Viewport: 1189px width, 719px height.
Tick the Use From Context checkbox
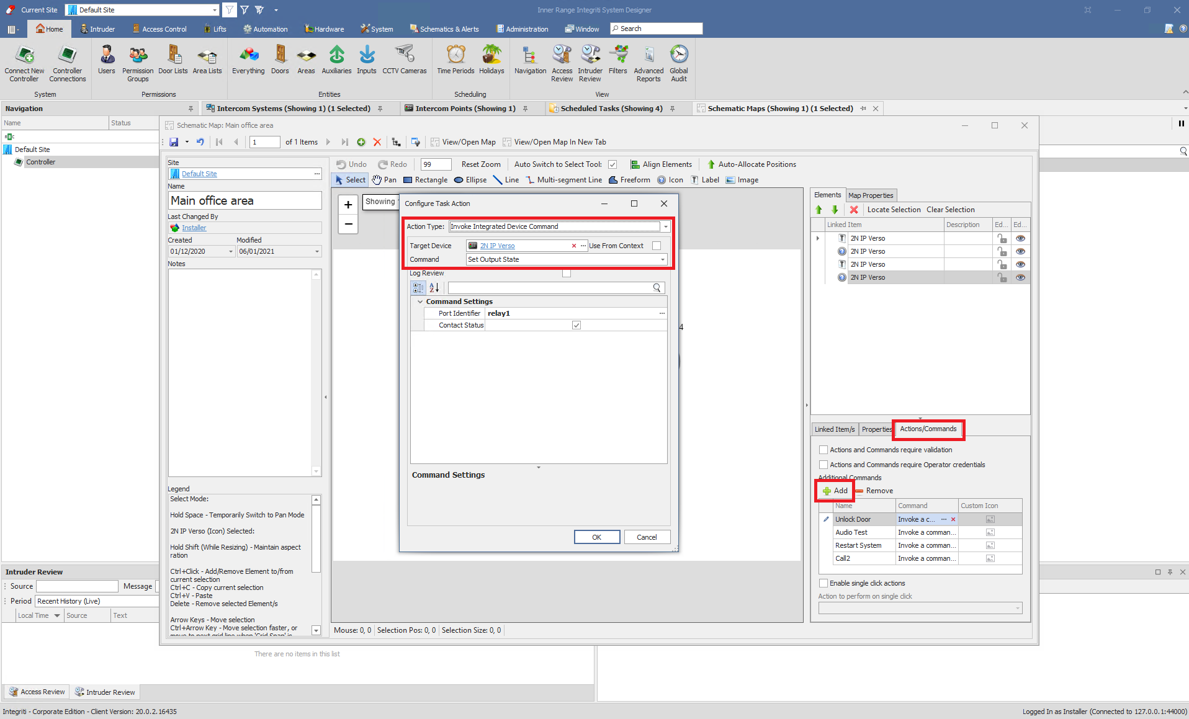(x=657, y=246)
